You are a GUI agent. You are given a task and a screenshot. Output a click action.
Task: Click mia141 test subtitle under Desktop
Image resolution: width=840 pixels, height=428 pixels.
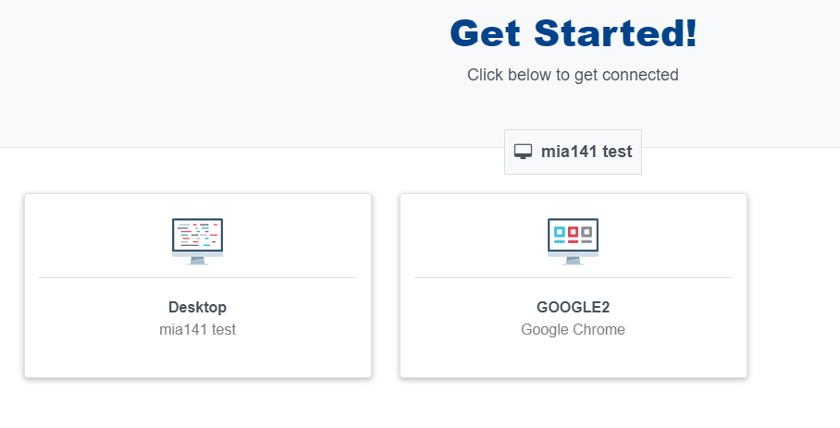click(198, 330)
